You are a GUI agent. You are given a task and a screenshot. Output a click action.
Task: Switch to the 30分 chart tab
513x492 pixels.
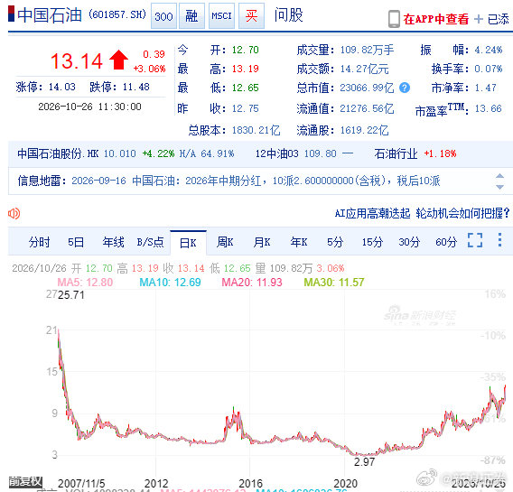tap(409, 242)
